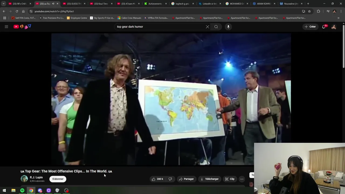The height and width of the screenshot is (194, 345).
Task: Switch to the Achievements tab
Action: click(x=155, y=4)
